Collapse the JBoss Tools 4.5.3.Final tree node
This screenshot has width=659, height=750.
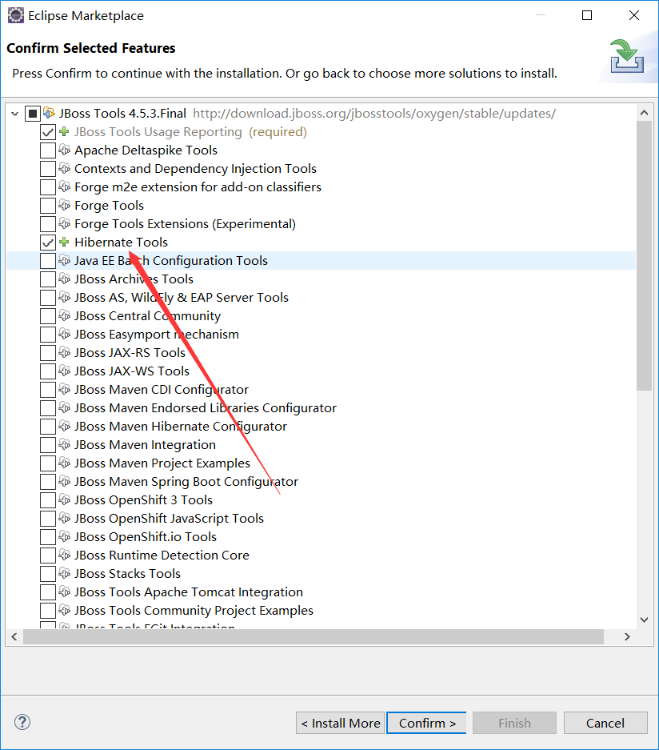coord(15,114)
